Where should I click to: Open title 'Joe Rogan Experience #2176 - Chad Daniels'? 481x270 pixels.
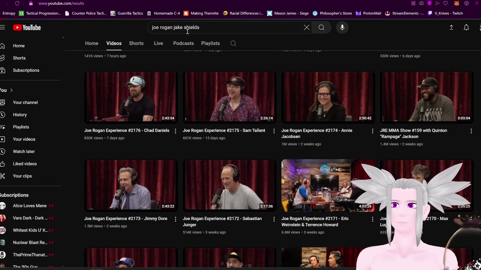click(x=127, y=130)
